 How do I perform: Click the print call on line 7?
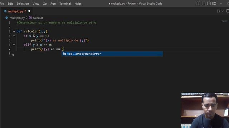pyautogui.click(x=35, y=49)
